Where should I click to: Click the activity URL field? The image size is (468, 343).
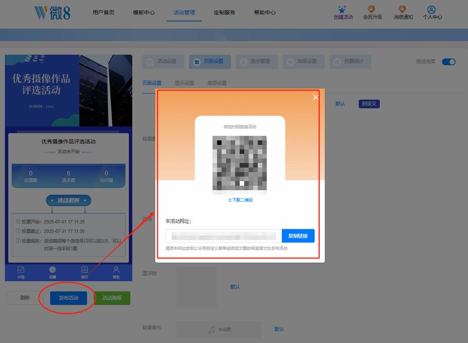coord(223,236)
